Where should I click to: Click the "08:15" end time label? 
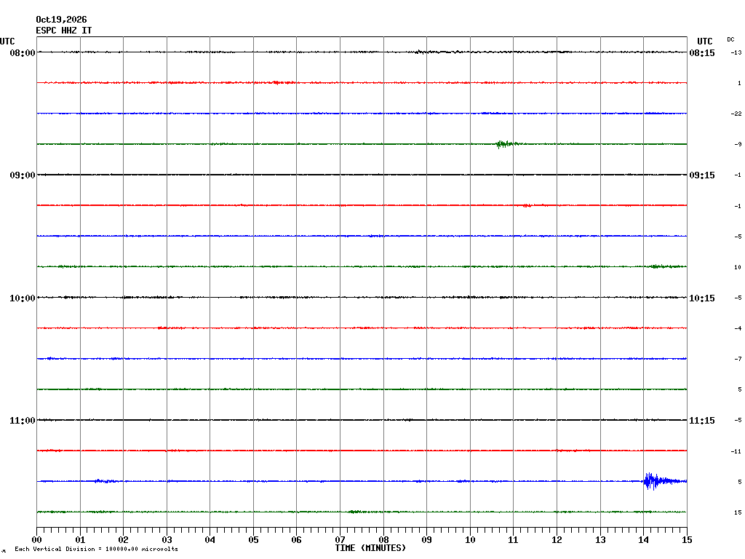702,53
